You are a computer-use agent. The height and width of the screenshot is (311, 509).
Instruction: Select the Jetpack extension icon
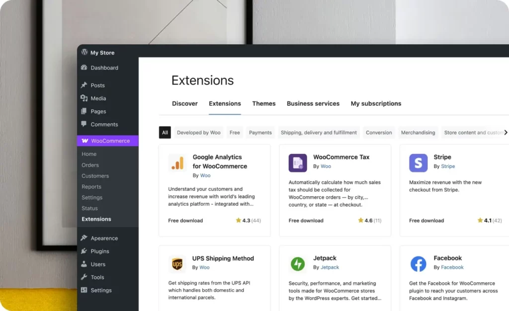(297, 264)
